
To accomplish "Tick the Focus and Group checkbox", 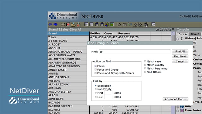I will 95,70.
